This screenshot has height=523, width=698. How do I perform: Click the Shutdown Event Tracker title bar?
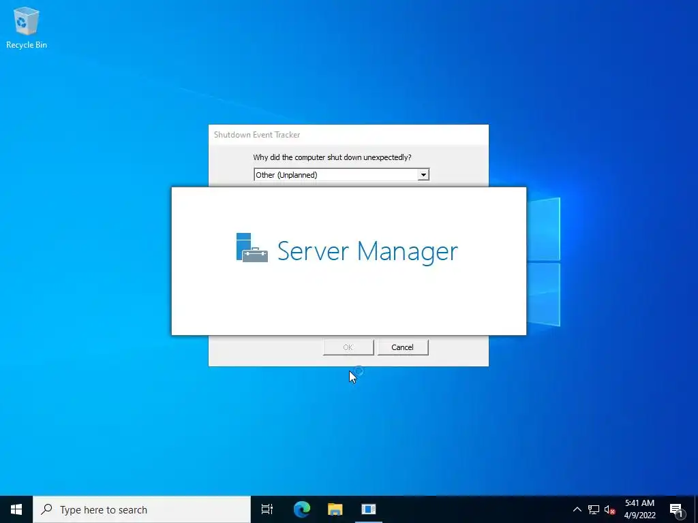[348, 135]
